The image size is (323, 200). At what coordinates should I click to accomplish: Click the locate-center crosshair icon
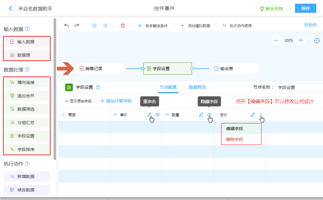coord(317,41)
